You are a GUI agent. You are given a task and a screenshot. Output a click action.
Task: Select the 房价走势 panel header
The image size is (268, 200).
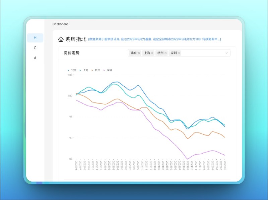coord(71,53)
